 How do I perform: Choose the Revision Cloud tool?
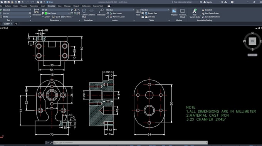(x=183, y=13)
